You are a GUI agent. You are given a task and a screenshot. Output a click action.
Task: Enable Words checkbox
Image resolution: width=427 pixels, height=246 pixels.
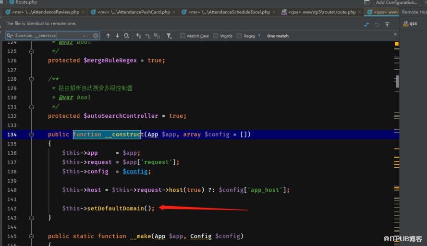tap(216, 36)
